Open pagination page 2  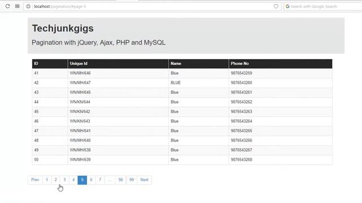(x=55, y=180)
